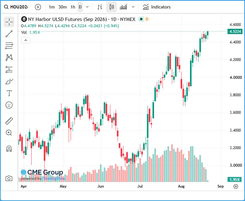
Task: Select the XABCD pattern tool
Action: [x=9, y=58]
